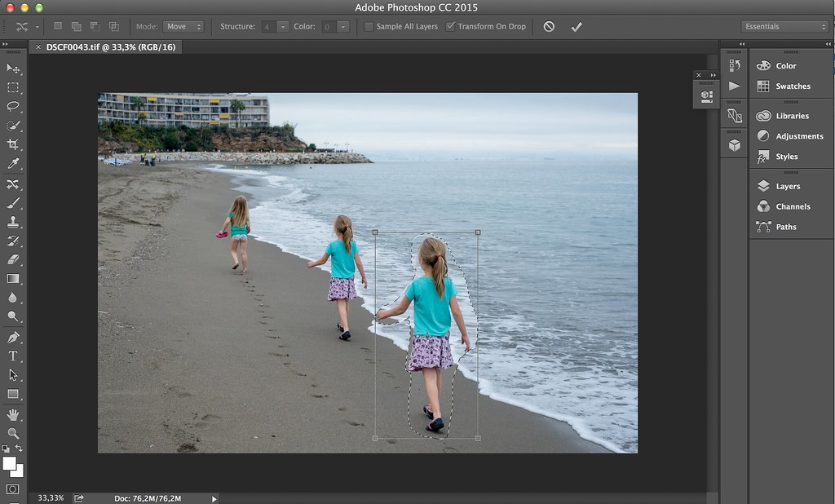Select the Eraser tool
Screen dimensions: 835x504
(13, 260)
